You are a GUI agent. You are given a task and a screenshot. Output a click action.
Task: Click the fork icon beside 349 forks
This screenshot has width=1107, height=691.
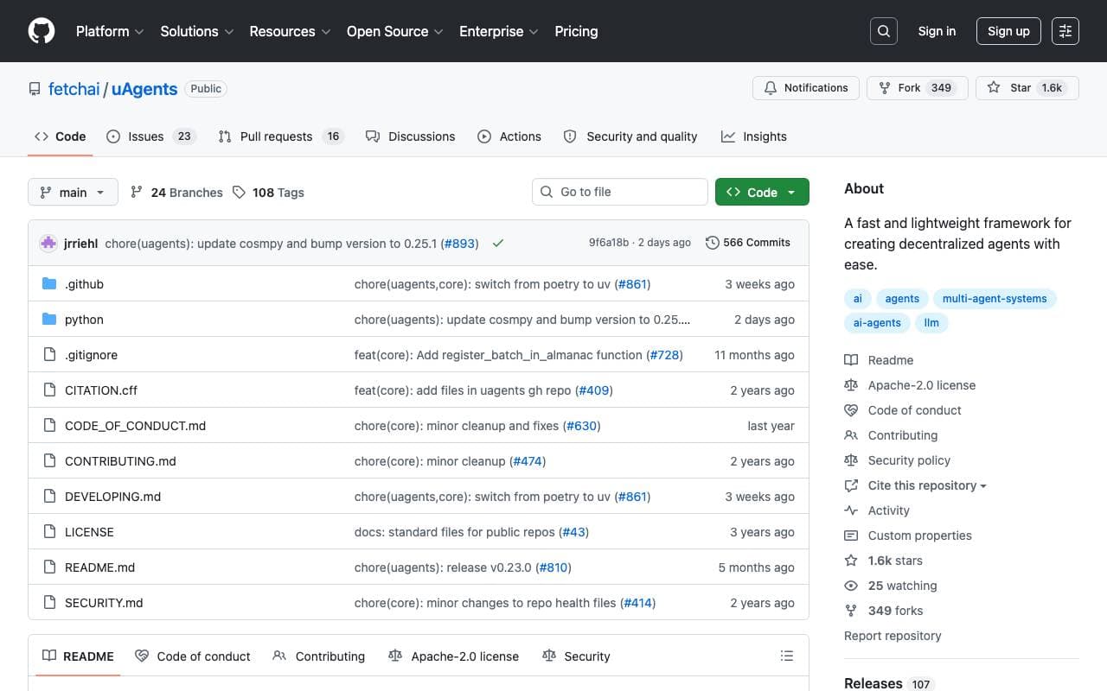[x=851, y=611]
